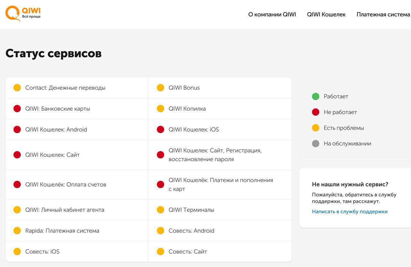Click the yellow status dot for Совесть: Сайт

click(x=161, y=252)
